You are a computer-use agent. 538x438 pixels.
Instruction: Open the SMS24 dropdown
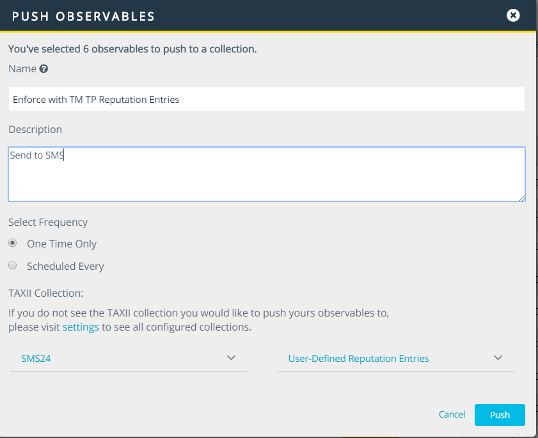pos(128,359)
